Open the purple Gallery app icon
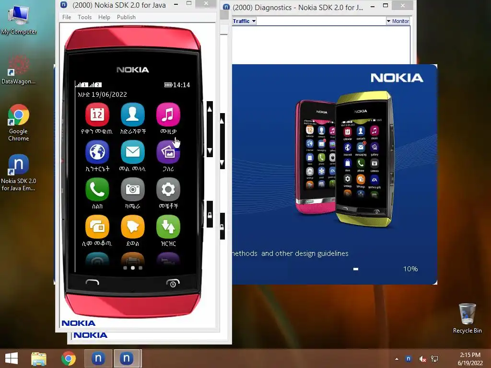 168,152
